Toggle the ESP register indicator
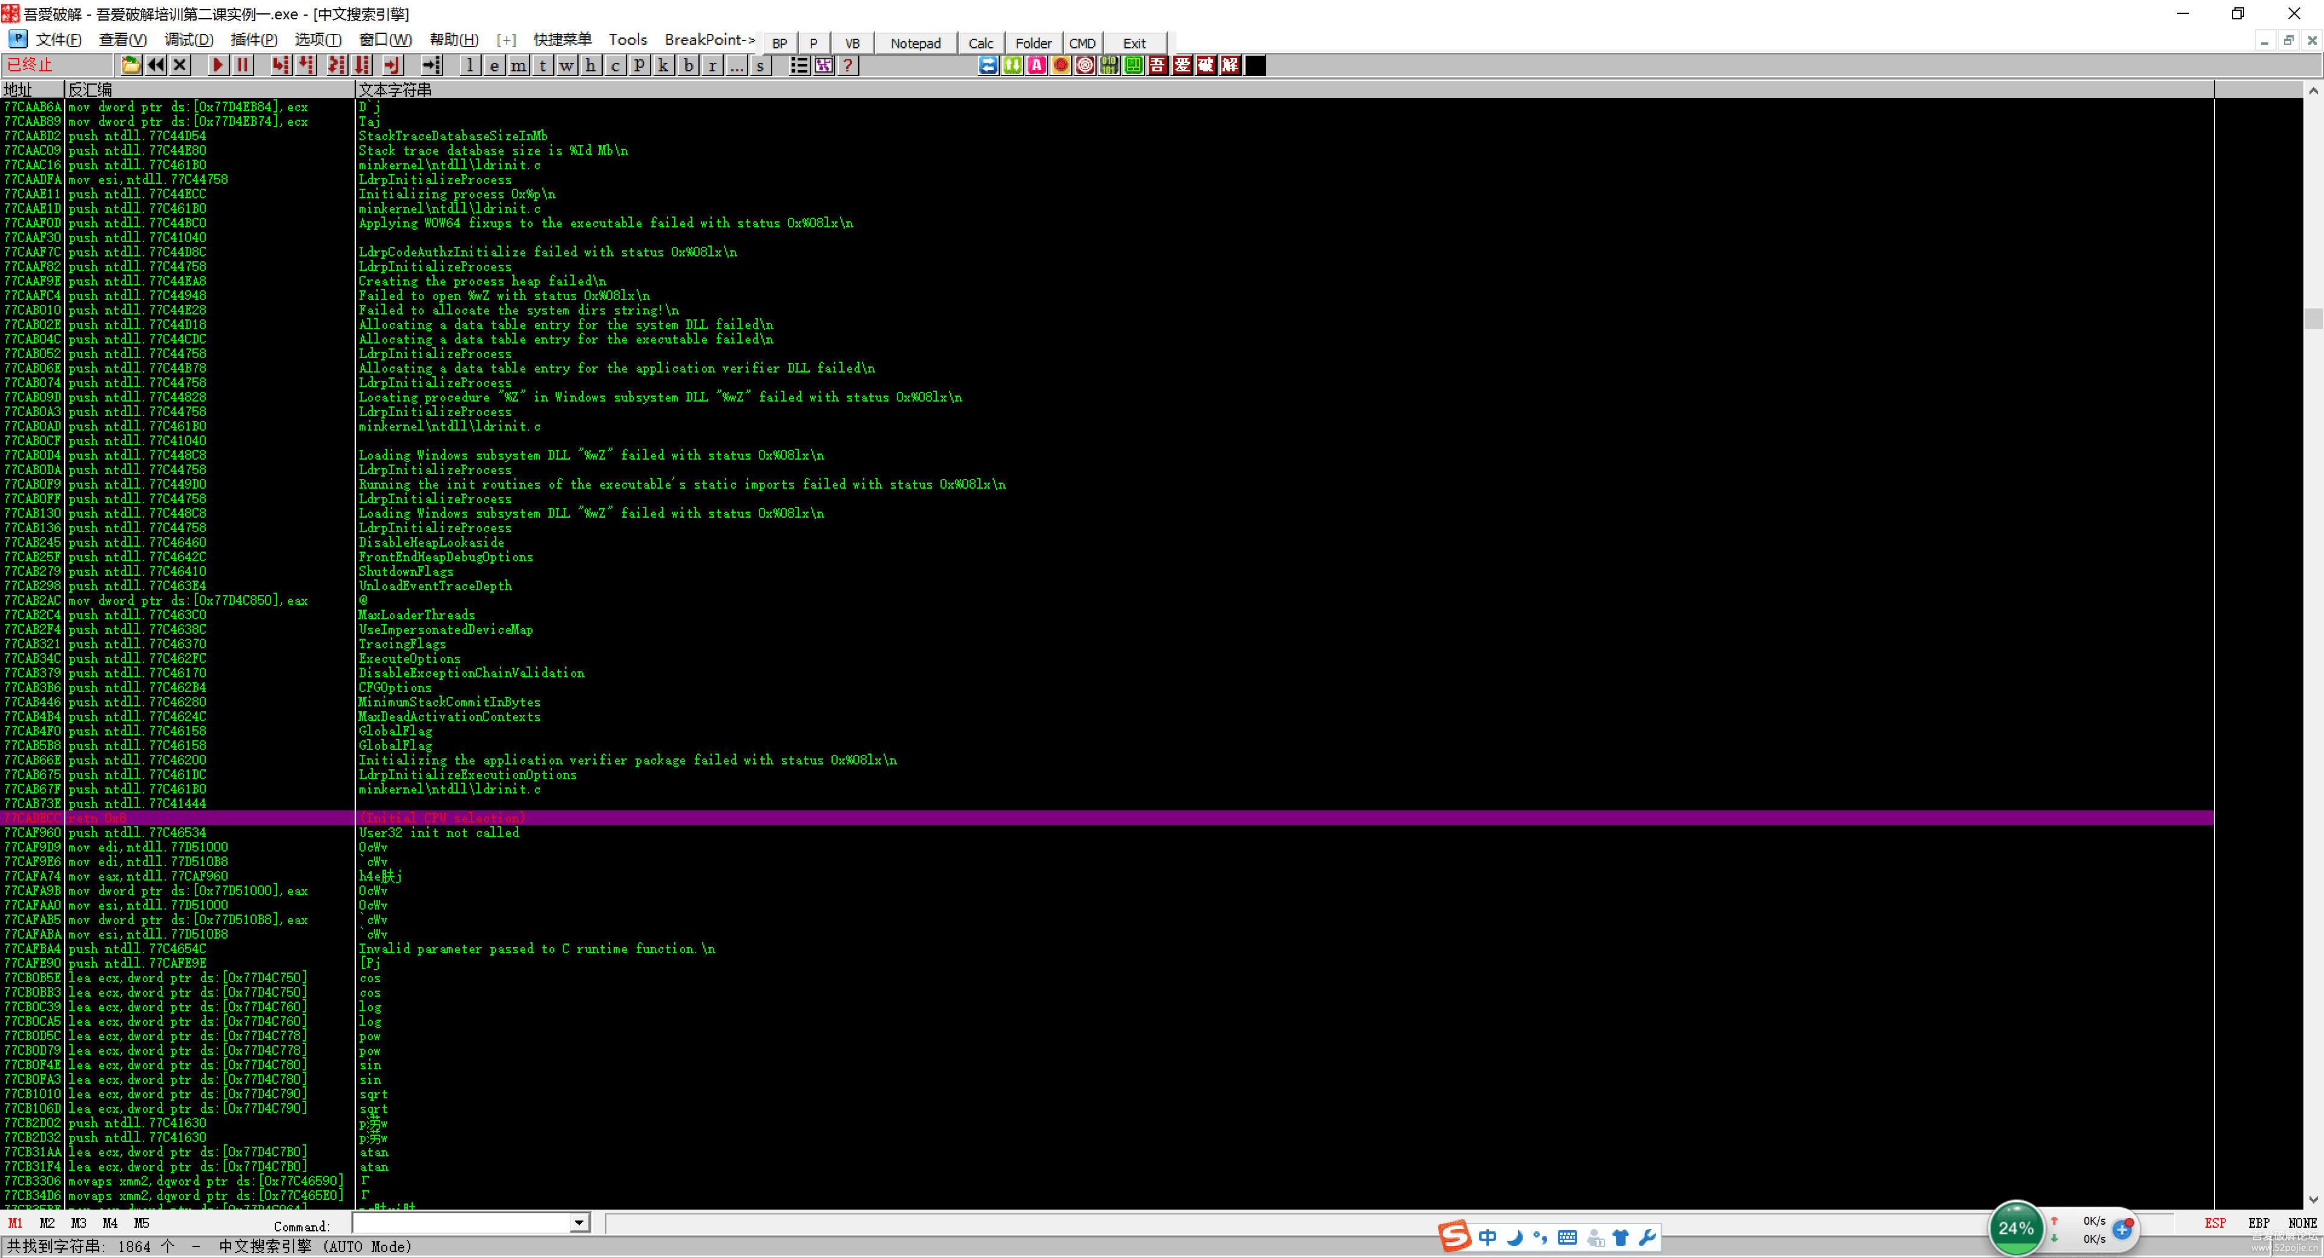 point(2215,1223)
